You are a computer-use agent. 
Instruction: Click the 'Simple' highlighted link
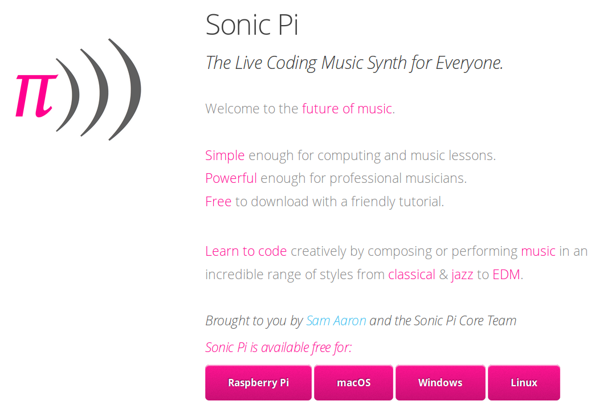225,155
